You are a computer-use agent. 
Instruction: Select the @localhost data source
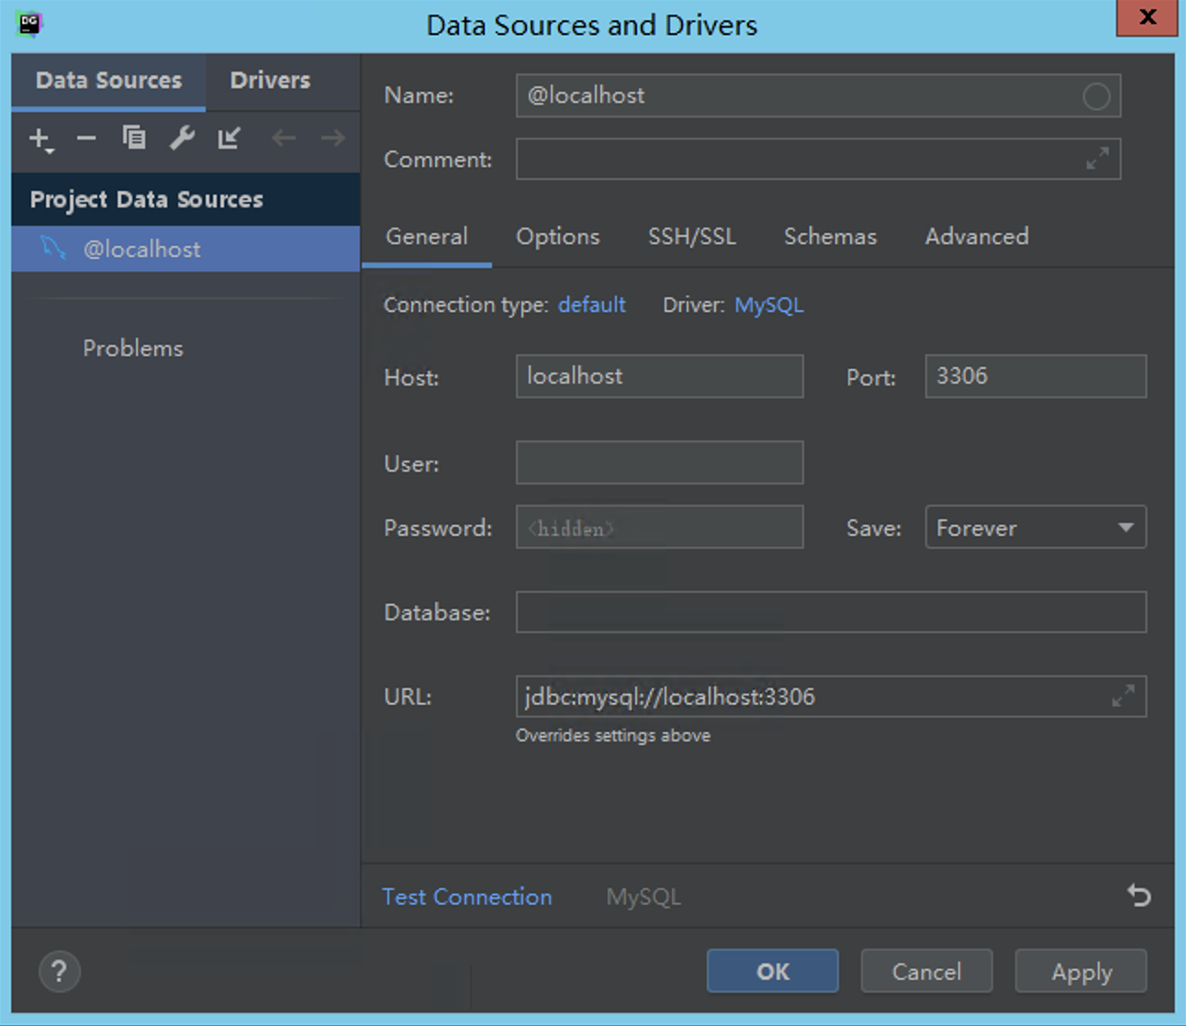142,249
